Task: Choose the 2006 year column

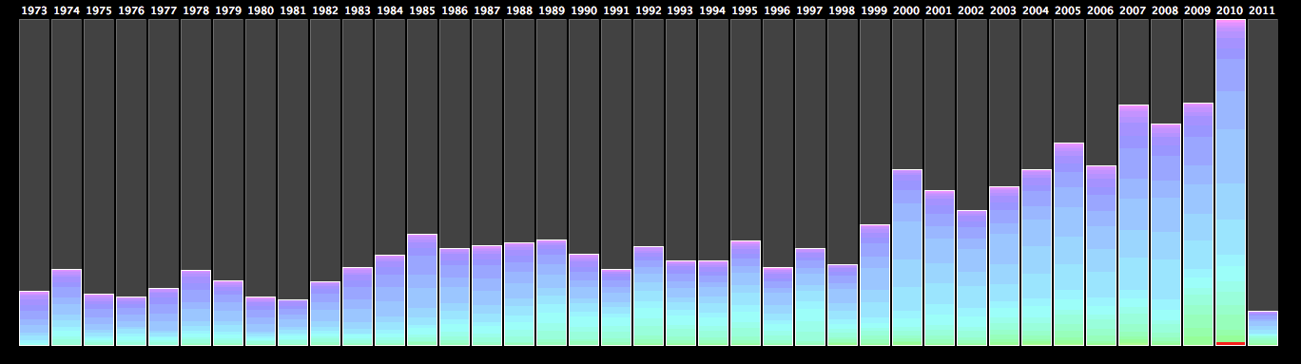Action: 1101,256
